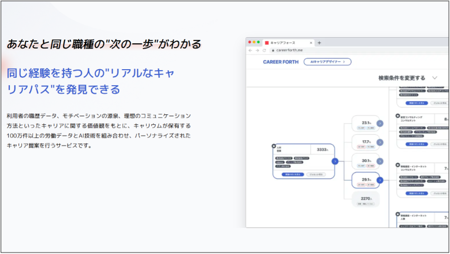Expand the 17.7% career path arrow
Image resolution: width=450 pixels, height=254 pixels.
tap(380, 143)
